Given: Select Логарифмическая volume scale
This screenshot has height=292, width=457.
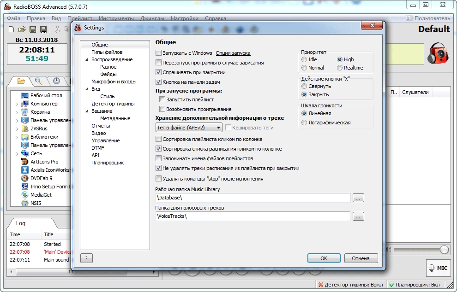Looking at the screenshot, I should [x=304, y=123].
